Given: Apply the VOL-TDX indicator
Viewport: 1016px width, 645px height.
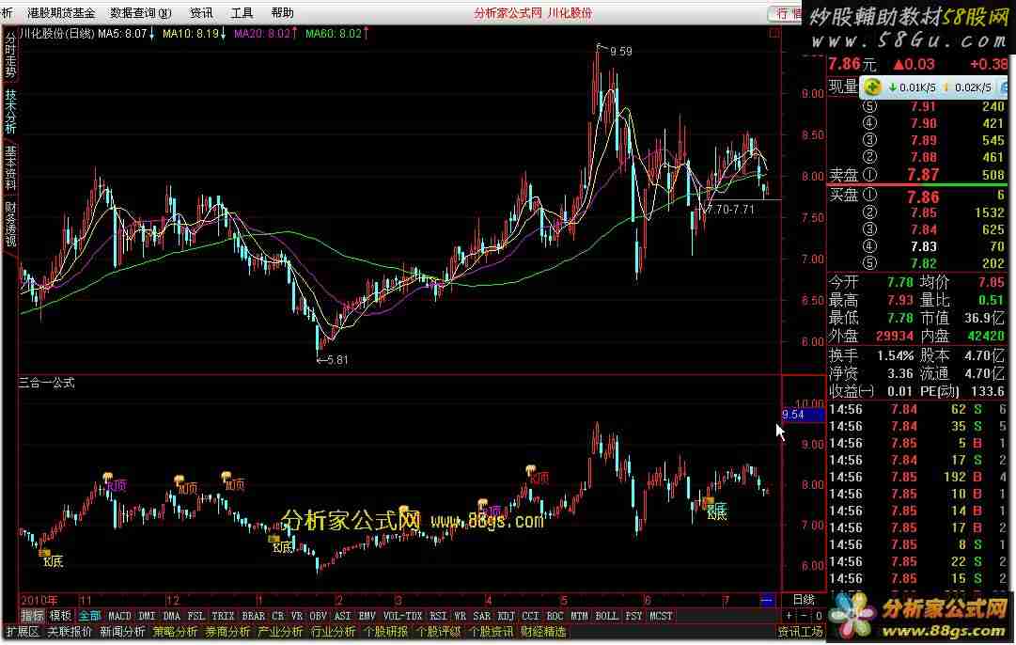Looking at the screenshot, I should (403, 616).
